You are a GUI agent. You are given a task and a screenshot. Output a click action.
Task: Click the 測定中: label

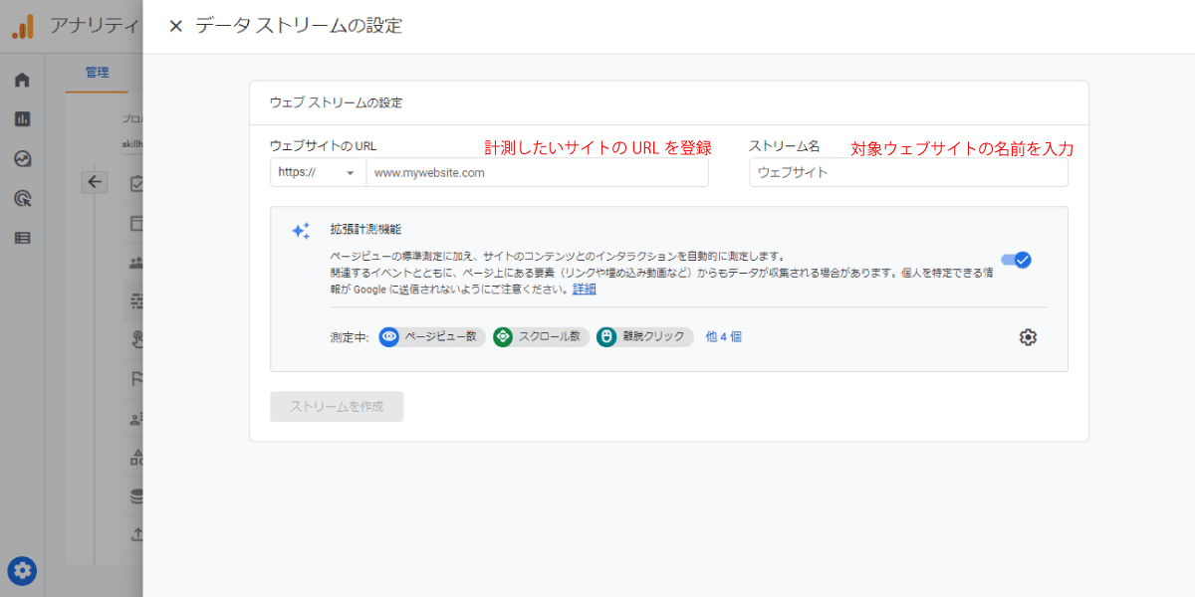pos(350,337)
